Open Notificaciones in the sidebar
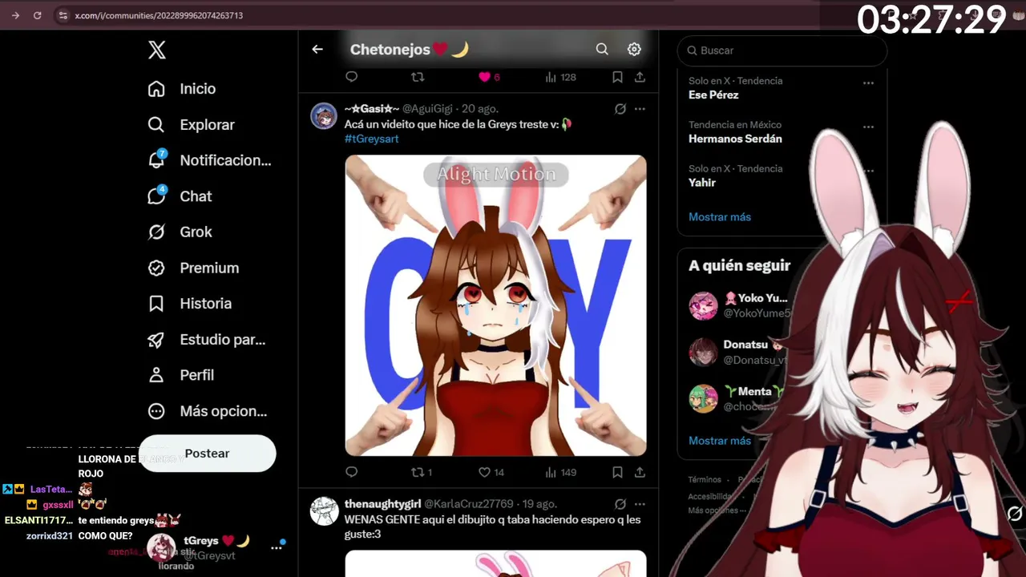 coord(209,160)
